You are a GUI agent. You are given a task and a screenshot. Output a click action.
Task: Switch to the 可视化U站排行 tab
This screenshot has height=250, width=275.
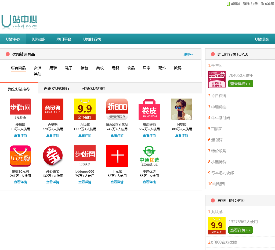(94, 89)
